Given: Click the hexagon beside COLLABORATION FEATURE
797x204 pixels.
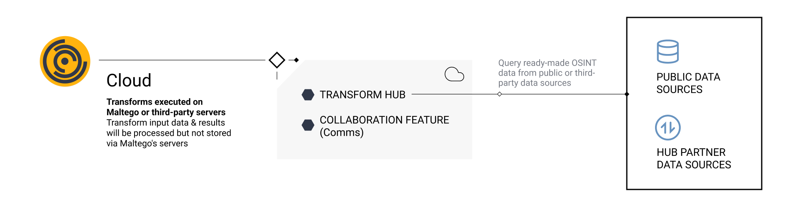Looking at the screenshot, I should [x=308, y=125].
